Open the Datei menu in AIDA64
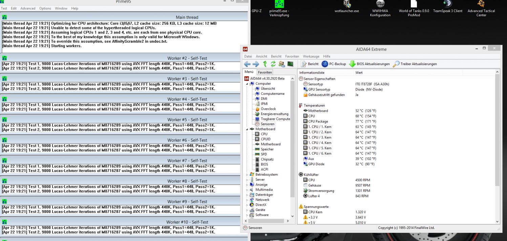The width and height of the screenshot is (507, 241). (x=248, y=56)
